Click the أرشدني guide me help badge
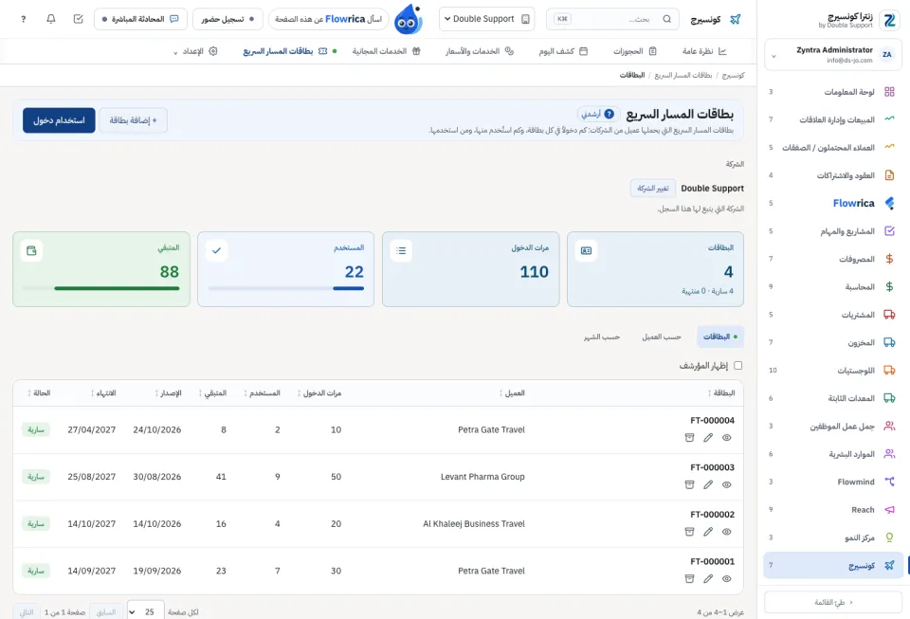 598,114
